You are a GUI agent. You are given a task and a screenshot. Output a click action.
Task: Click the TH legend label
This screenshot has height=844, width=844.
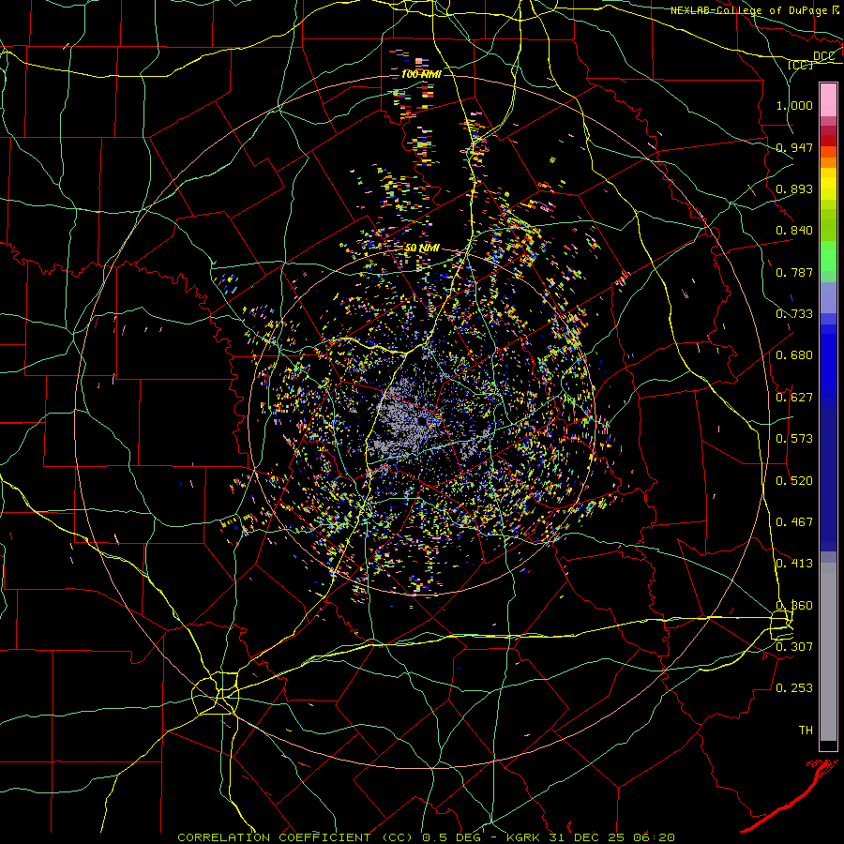click(x=806, y=731)
